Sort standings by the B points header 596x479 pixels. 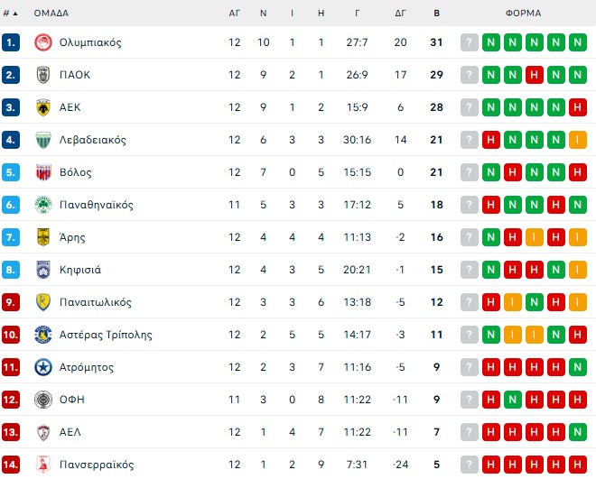click(437, 14)
